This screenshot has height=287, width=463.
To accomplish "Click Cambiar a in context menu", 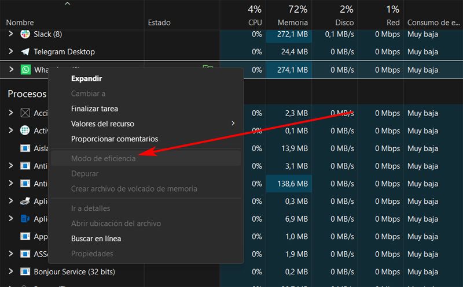I will pyautogui.click(x=146, y=94).
